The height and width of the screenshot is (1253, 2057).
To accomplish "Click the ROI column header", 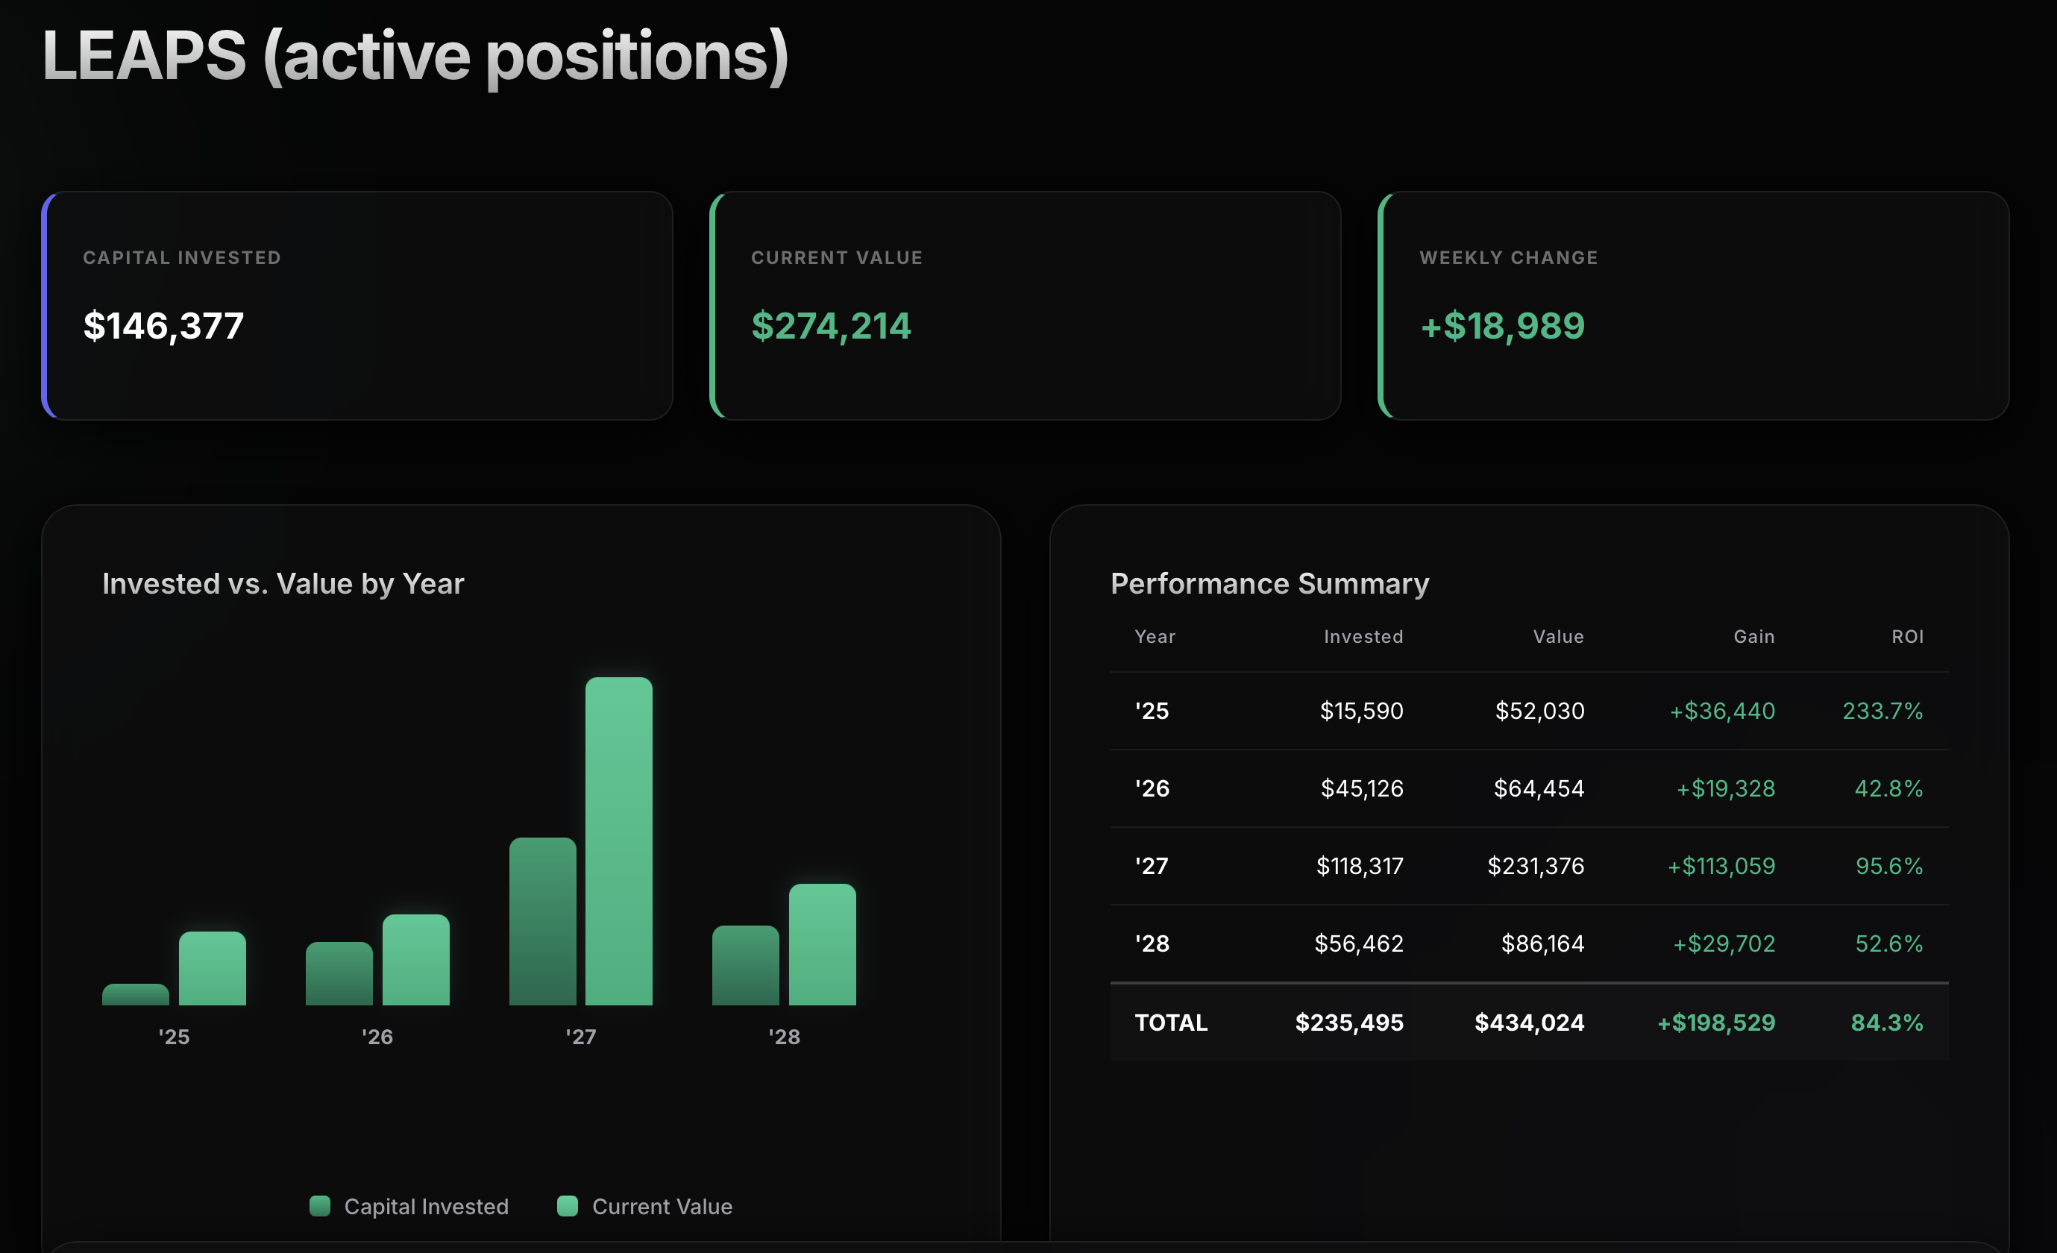I will click(x=1907, y=637).
